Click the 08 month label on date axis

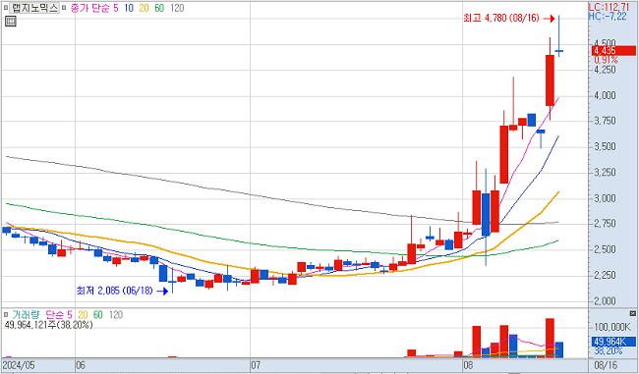[x=468, y=364]
